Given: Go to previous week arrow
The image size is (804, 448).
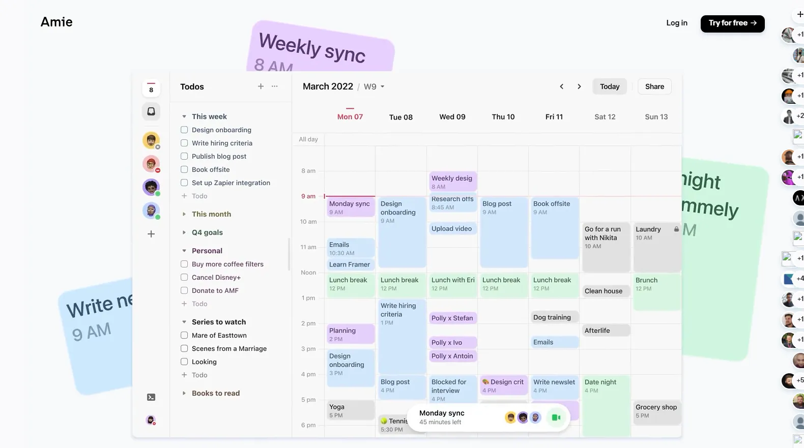Looking at the screenshot, I should click(562, 86).
